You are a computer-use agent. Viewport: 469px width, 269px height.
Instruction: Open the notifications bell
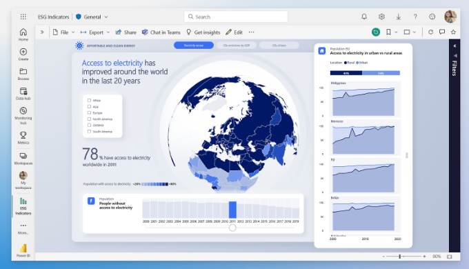[364, 17]
